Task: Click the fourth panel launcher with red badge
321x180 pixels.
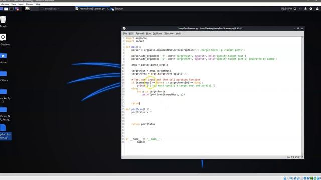Action: point(17,9)
